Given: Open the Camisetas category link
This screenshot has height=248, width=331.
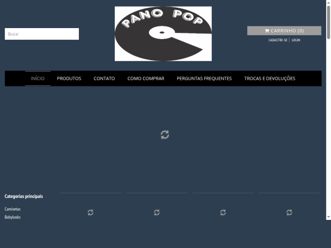Looking at the screenshot, I should point(13,209).
